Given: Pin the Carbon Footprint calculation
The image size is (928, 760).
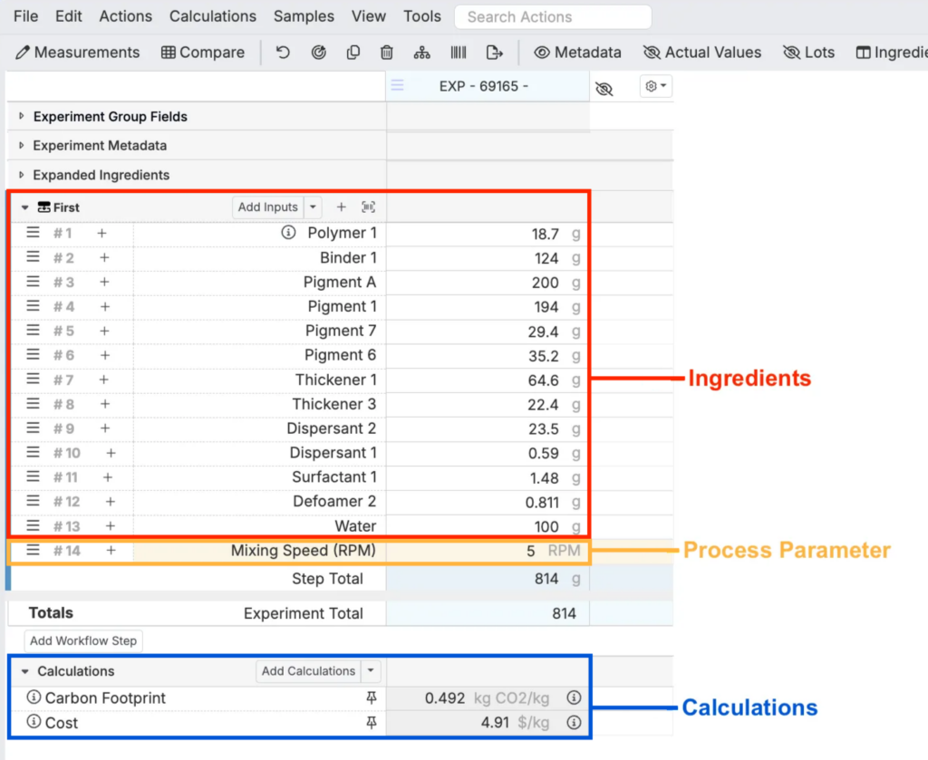Looking at the screenshot, I should point(371,698).
